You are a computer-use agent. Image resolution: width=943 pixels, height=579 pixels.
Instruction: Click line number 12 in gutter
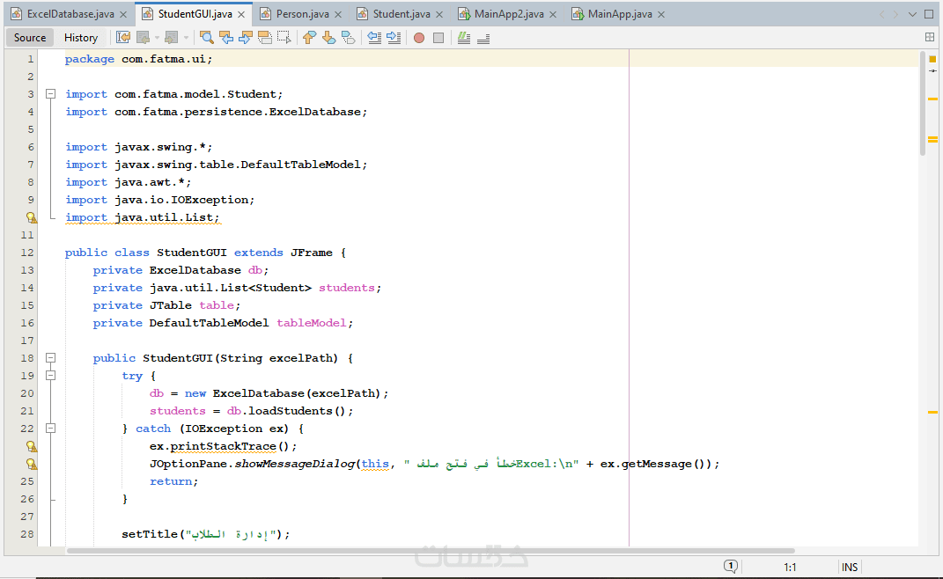tap(27, 253)
